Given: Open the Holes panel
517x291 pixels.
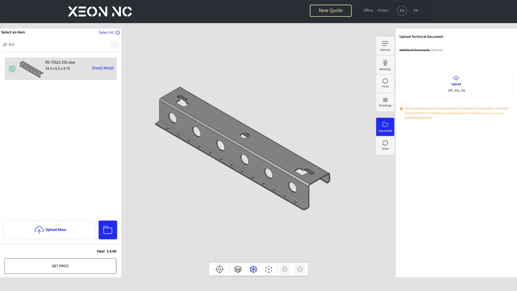Looking at the screenshot, I should coord(385,83).
